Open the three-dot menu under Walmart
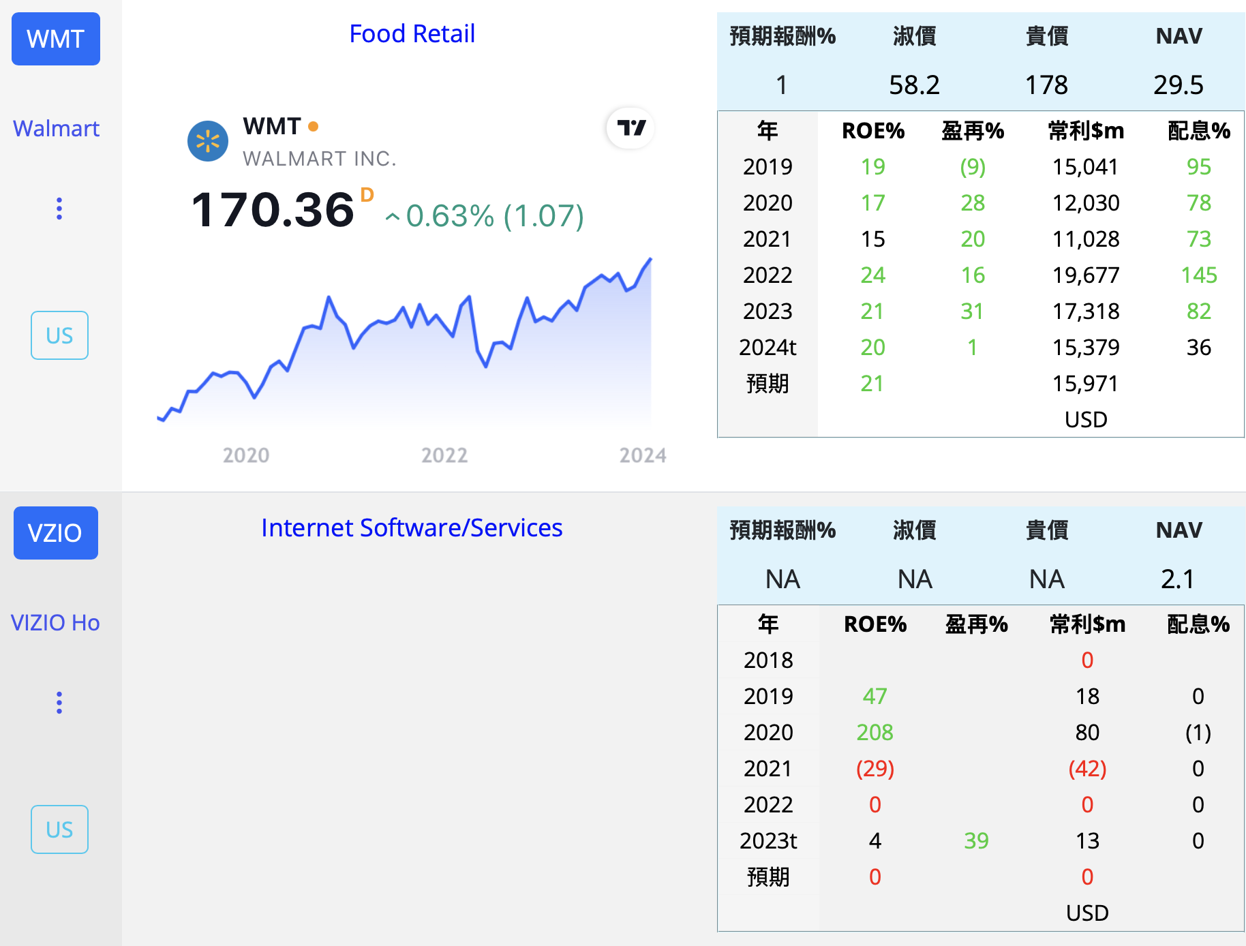 point(59,209)
